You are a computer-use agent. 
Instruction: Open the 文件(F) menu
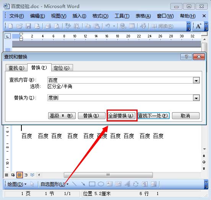[x=16, y=16]
